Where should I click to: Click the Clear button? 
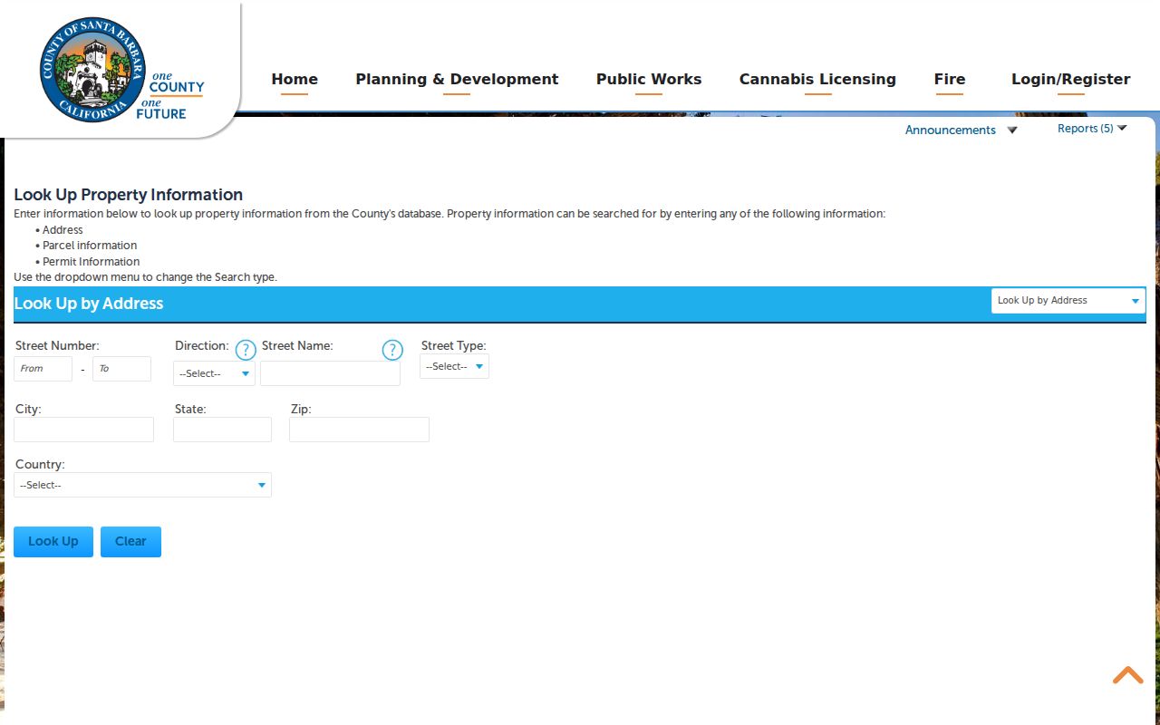coord(130,542)
